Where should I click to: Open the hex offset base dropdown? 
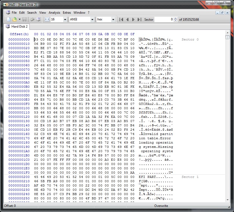click(113, 20)
